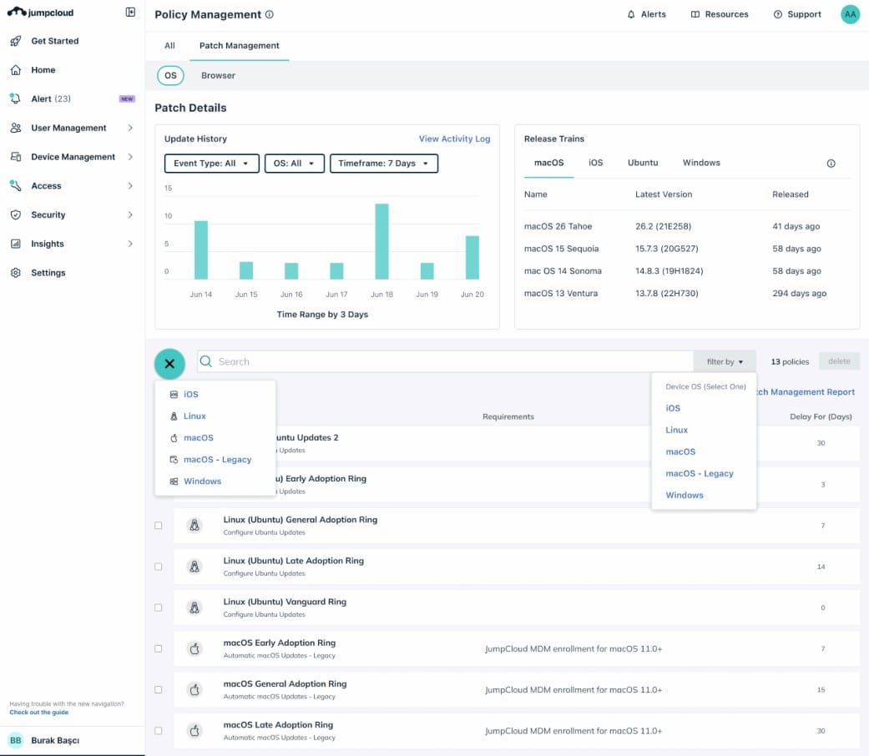The image size is (869, 756).
Task: Open the Event Type: All dropdown
Action: click(212, 164)
